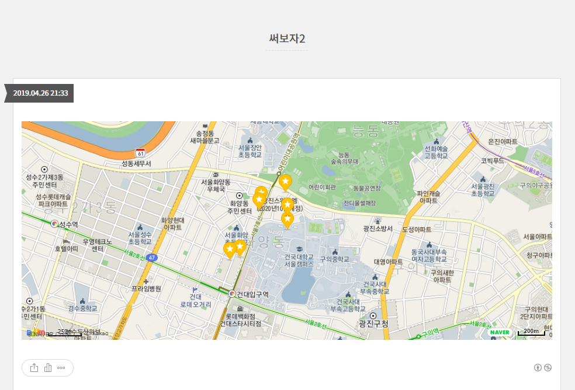The image size is (575, 390).
Task: Click the 청구아파트 label
Action: pyautogui.click(x=539, y=255)
